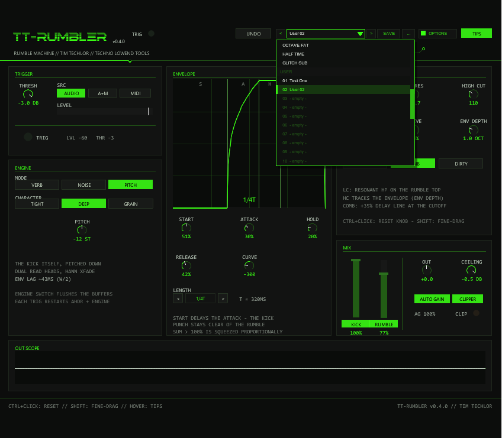Select preset 01 Test One
Image resolution: width=502 pixels, height=438 pixels.
coord(343,80)
